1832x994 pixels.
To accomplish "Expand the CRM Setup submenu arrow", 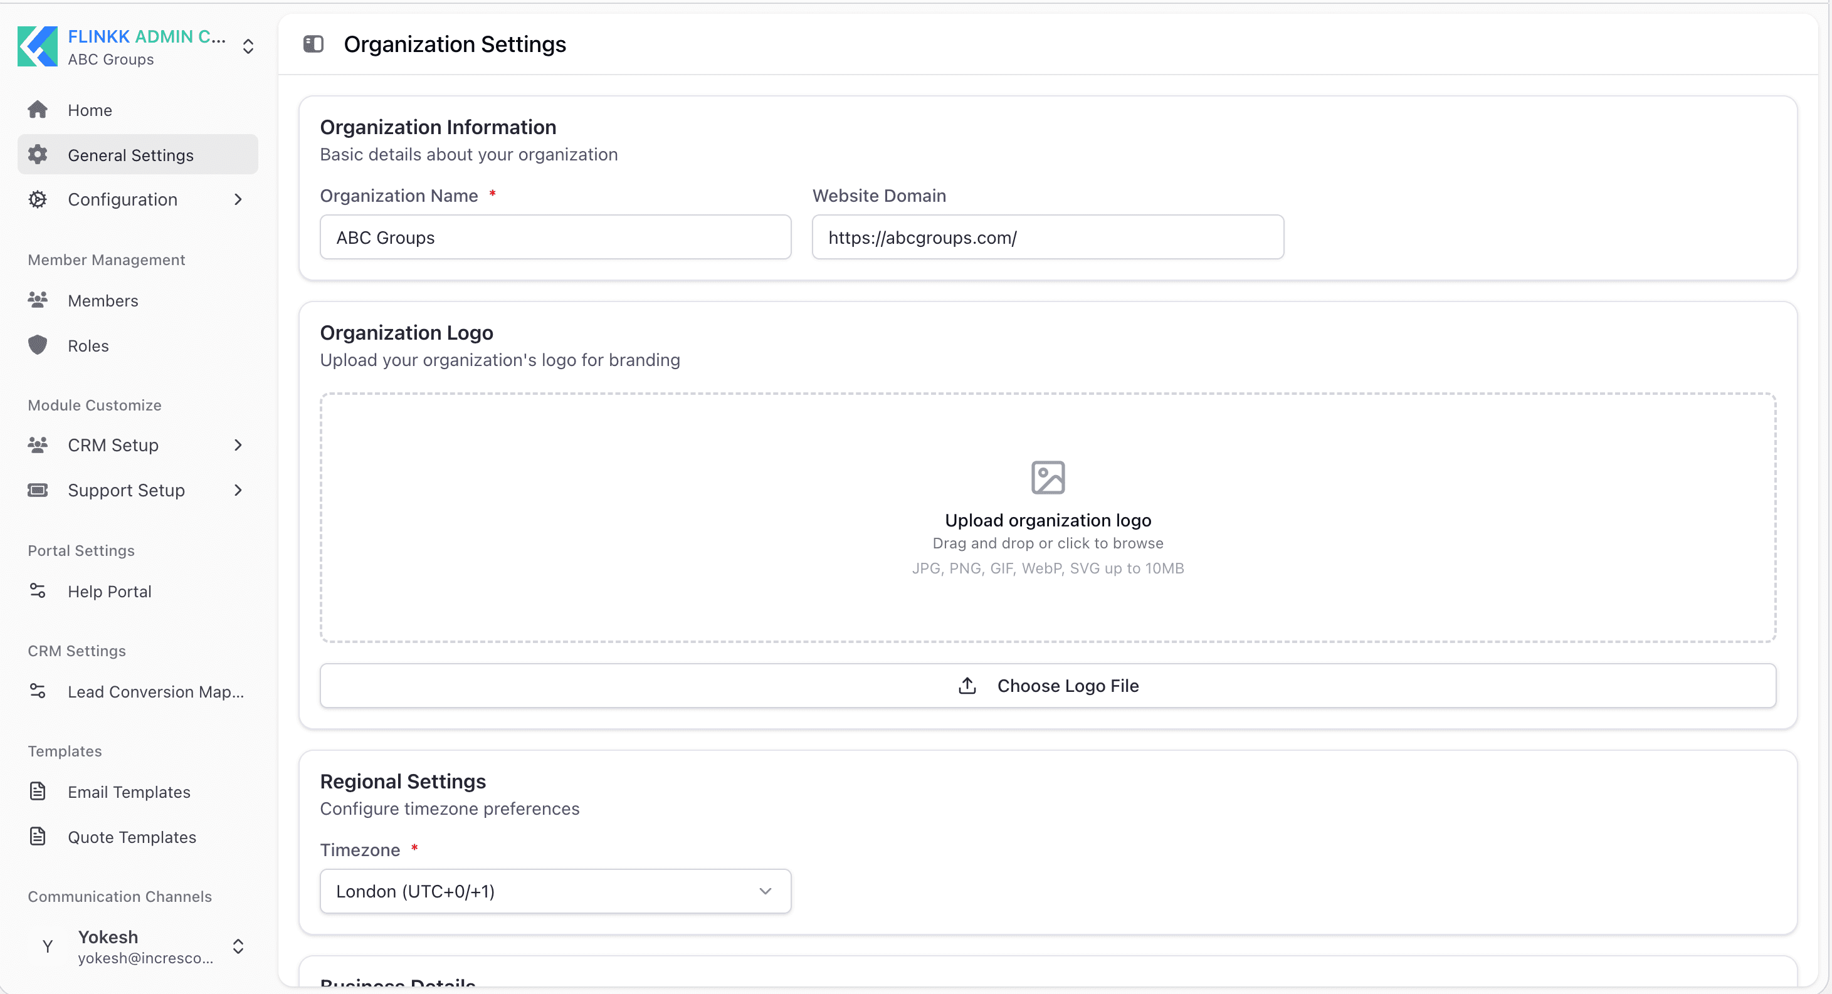I will click(x=238, y=445).
